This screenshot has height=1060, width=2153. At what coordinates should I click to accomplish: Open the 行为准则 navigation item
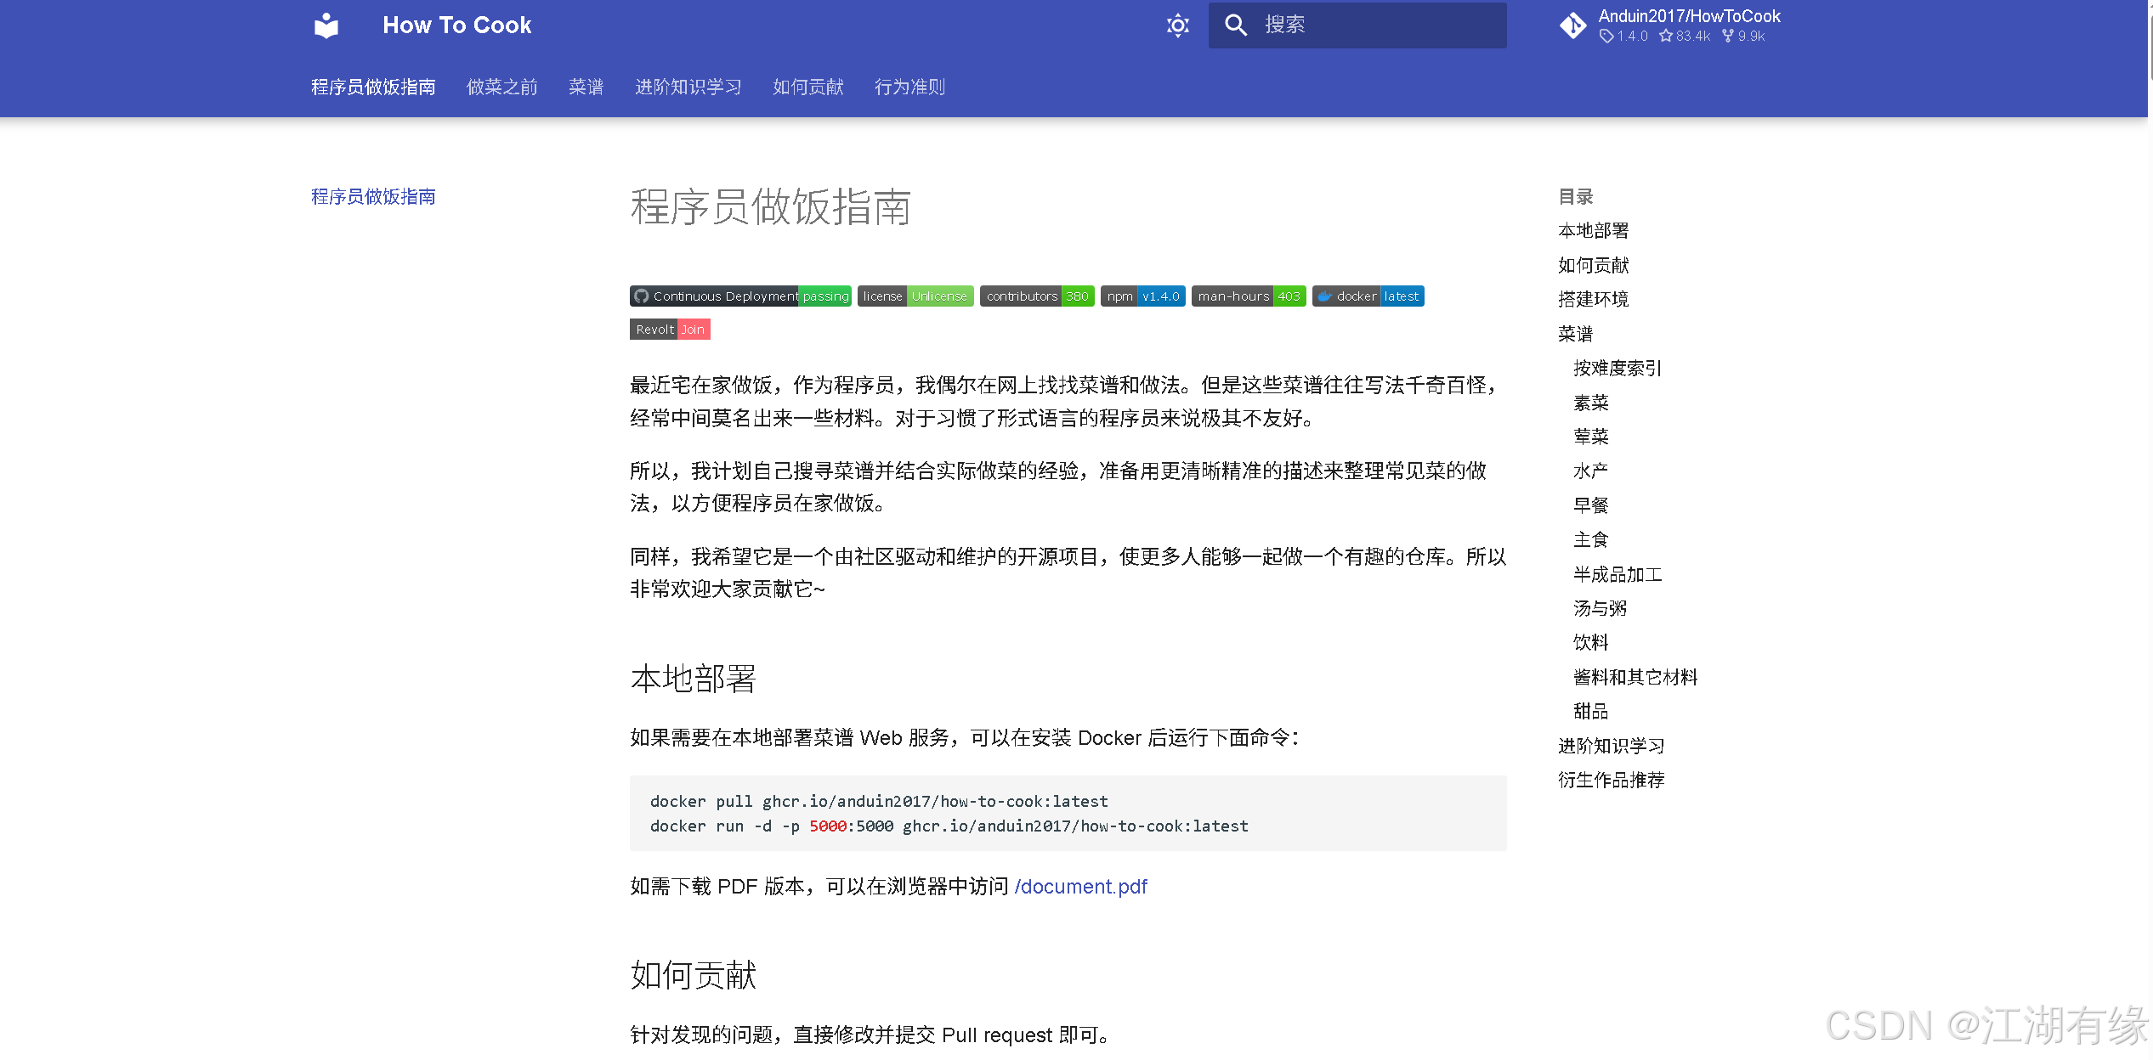(909, 87)
